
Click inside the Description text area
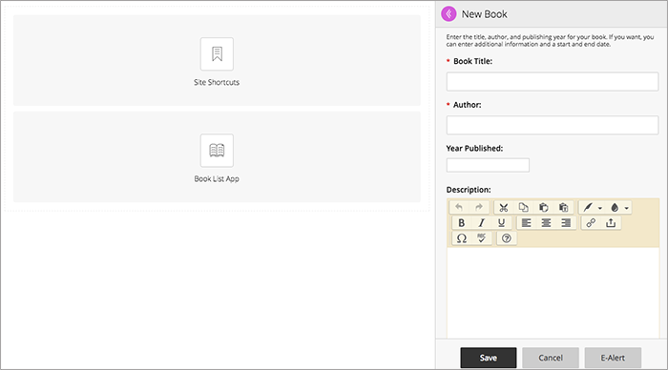click(x=553, y=293)
